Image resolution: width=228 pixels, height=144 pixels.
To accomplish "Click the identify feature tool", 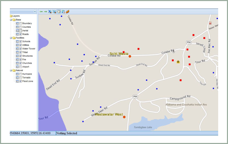I will pyautogui.click(x=63, y=12).
